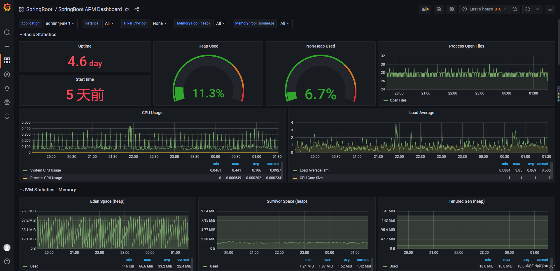Viewport: 560px width, 271px height.
Task: Toggle Eden Space Used series
Action: [34, 266]
